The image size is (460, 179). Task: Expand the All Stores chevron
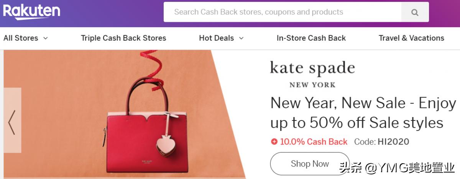pyautogui.click(x=46, y=38)
